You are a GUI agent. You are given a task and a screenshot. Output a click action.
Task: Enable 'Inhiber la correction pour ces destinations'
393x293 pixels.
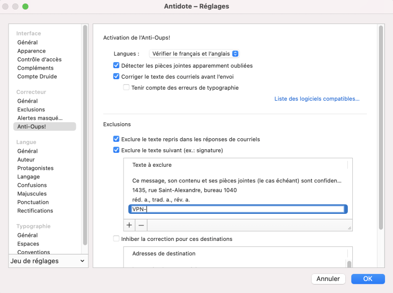(116, 239)
